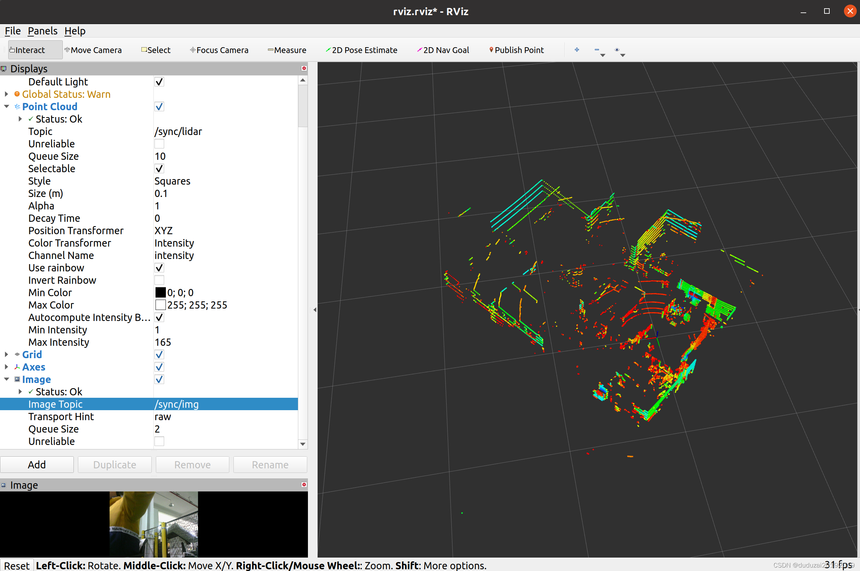The width and height of the screenshot is (860, 571).
Task: Toggle the Use rainbow checkbox
Action: point(159,268)
